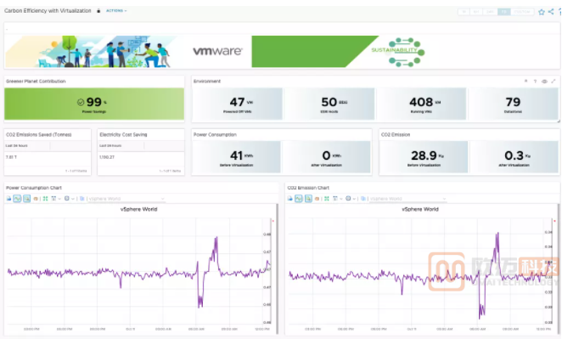Click the 47 Powered Off VMs tile
This screenshot has width=562, height=339.
pos(238,104)
